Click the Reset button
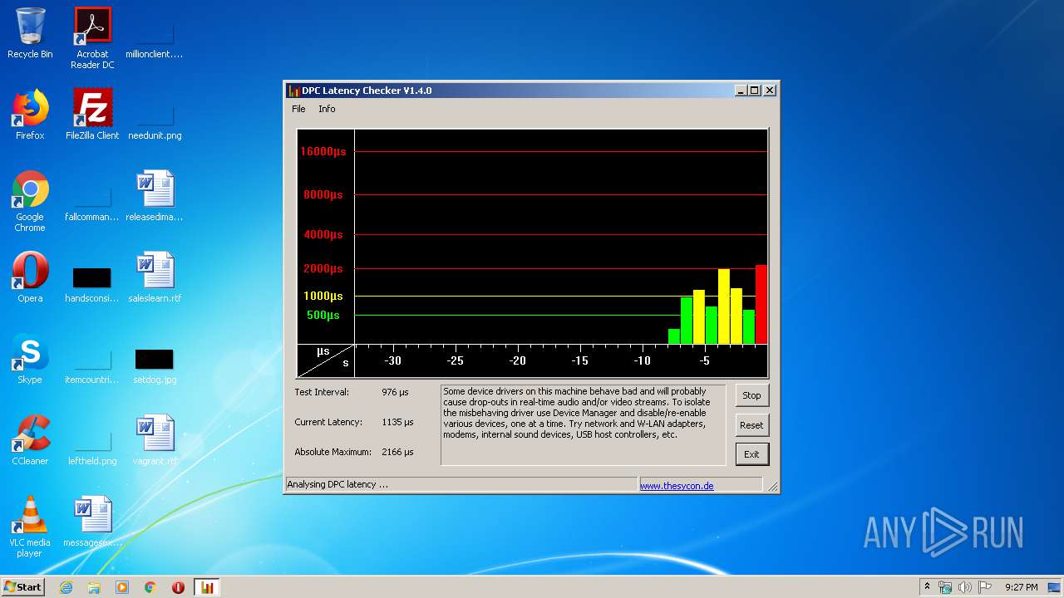 click(751, 425)
